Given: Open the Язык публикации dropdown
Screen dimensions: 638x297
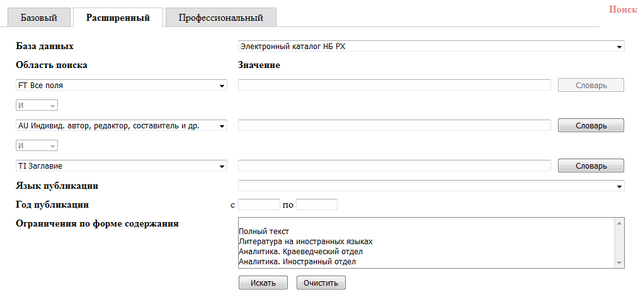Looking at the screenshot, I should click(x=431, y=186).
